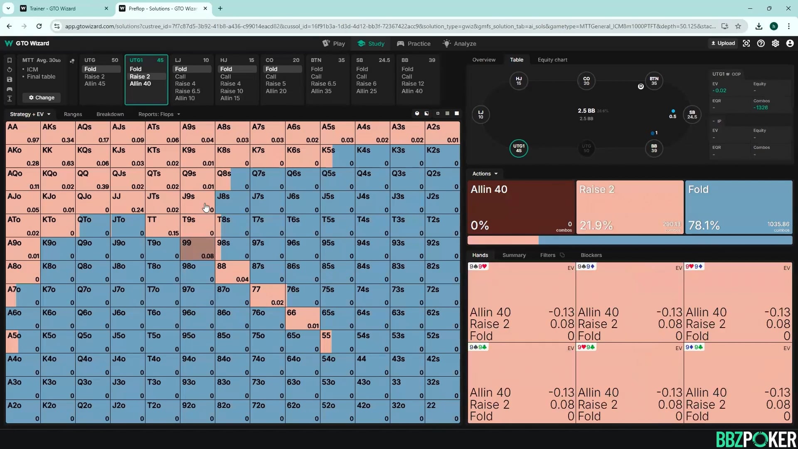Screen dimensions: 798x449
Task: Switch matrix to the small grid view icon
Action: 447,113
